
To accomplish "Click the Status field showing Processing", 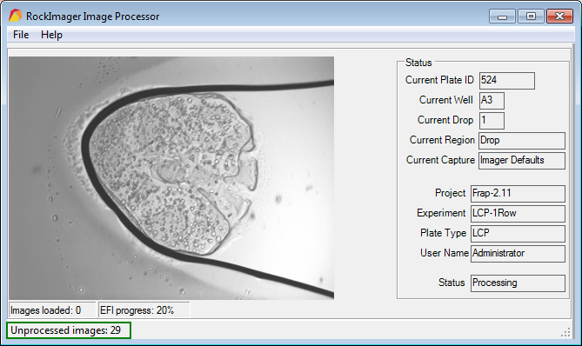I will [518, 283].
